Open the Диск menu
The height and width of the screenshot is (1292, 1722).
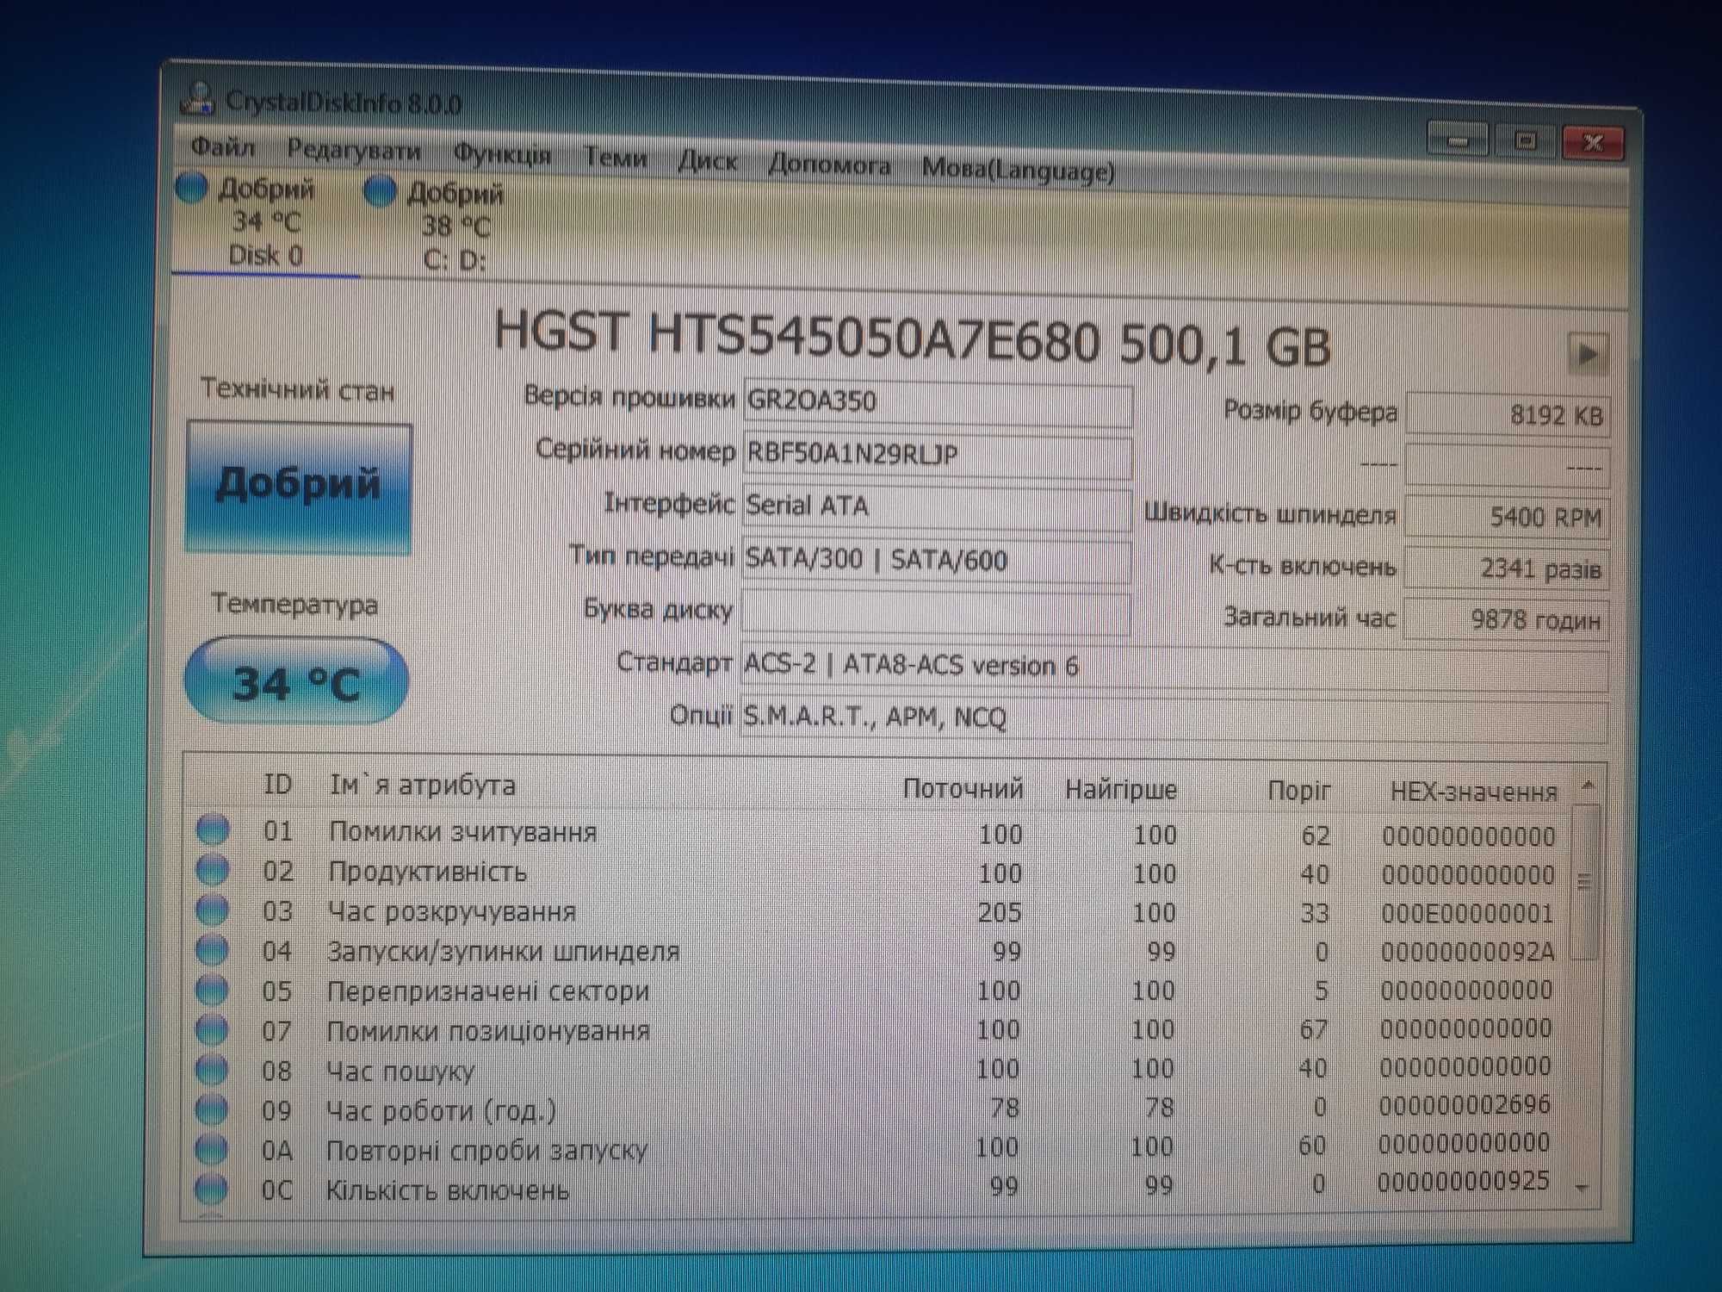pyautogui.click(x=708, y=161)
